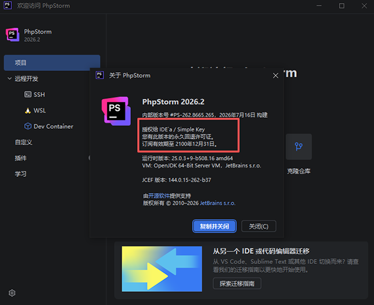Close the 关于 PhpStorm dialog with X
The width and height of the screenshot is (374, 305).
coord(276,75)
